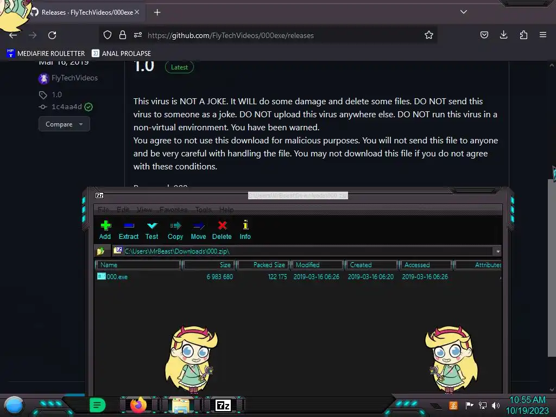Screen dimensions: 556x417
Task: Switch to Firefox from the taskbar
Action: [x=138, y=405]
